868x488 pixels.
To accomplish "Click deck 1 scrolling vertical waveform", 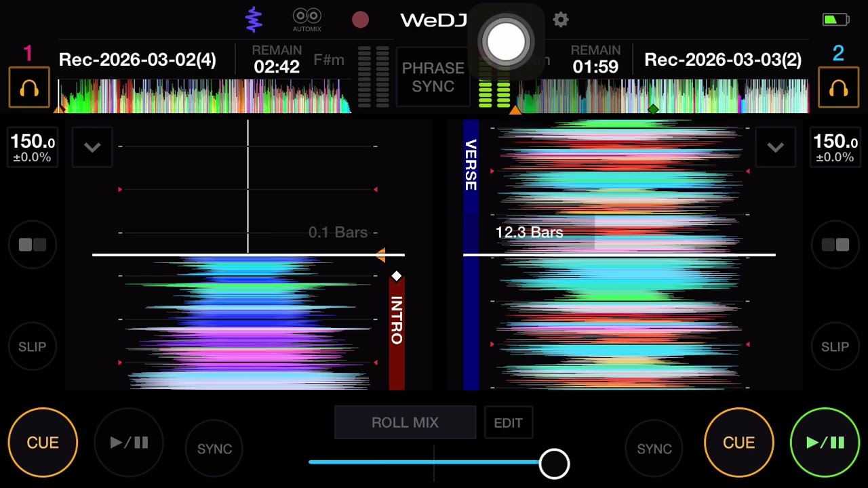I will pos(248,323).
